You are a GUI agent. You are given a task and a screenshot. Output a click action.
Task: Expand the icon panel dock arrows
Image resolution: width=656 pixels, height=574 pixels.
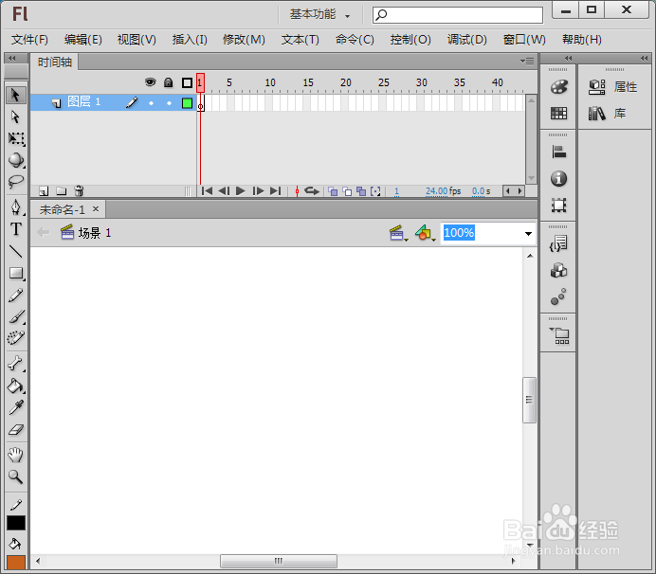(x=568, y=58)
